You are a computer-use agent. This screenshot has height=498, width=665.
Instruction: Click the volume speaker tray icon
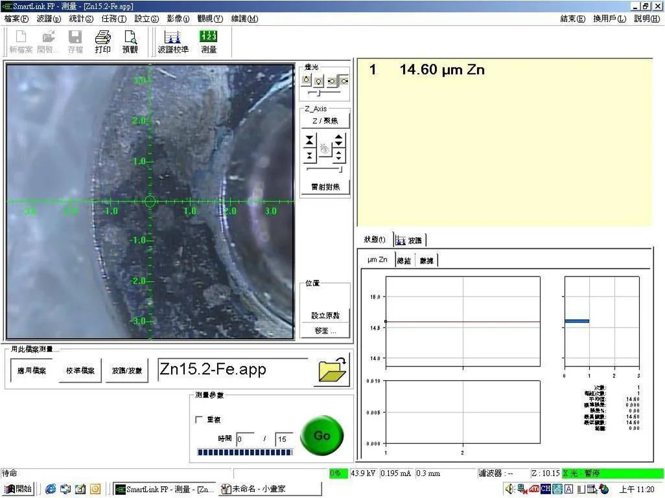pos(509,489)
